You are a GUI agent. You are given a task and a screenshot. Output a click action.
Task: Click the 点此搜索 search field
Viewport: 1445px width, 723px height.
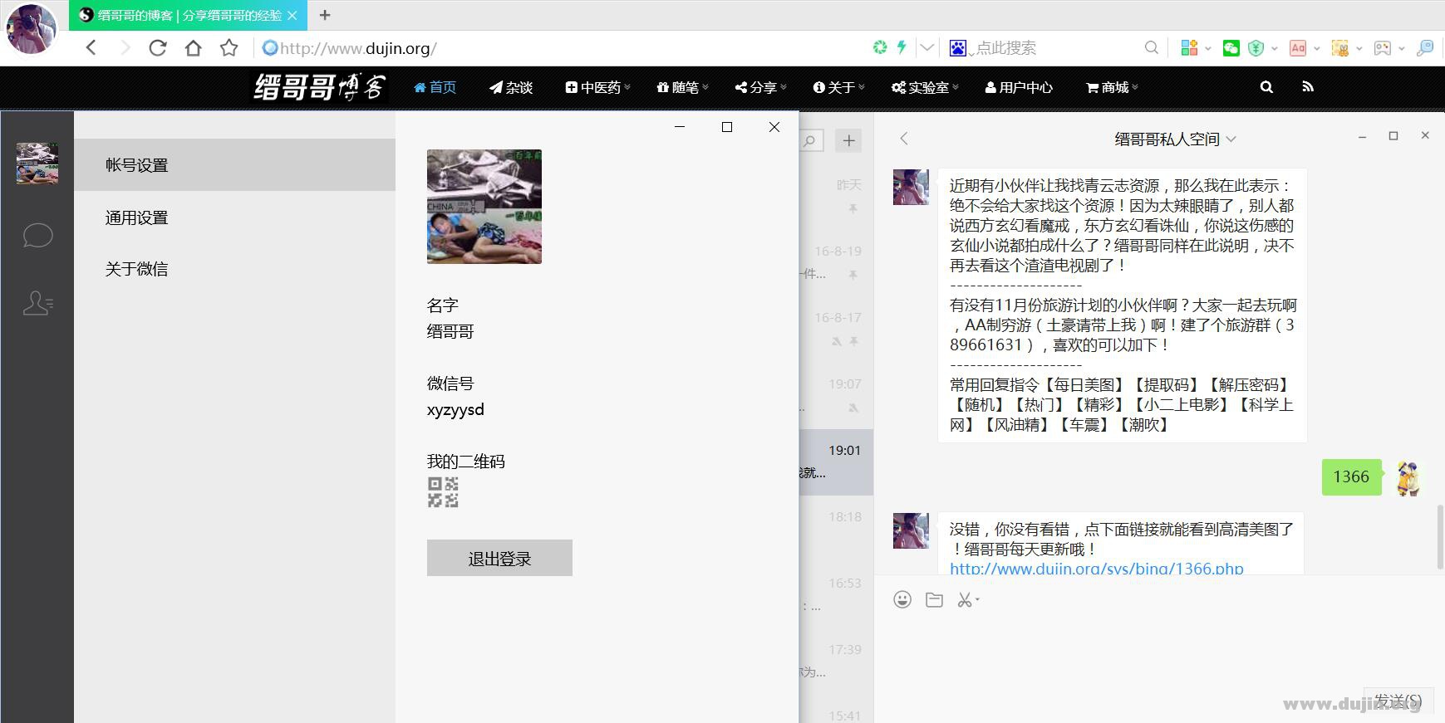tap(1055, 48)
